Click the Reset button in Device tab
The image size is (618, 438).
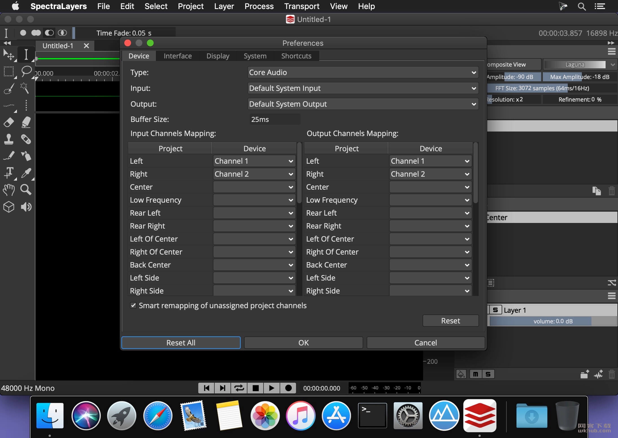click(451, 321)
